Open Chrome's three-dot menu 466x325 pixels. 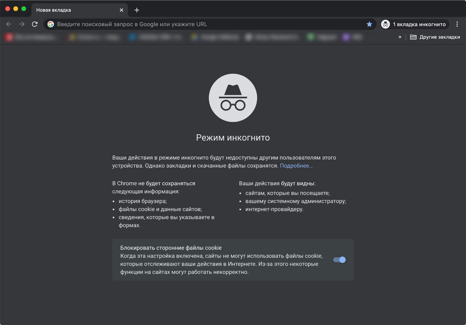[x=457, y=24]
